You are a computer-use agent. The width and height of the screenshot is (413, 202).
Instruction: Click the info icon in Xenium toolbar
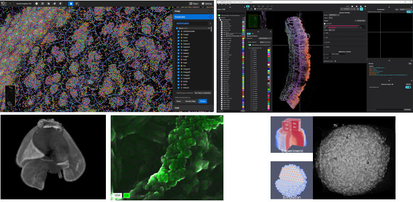[x=36, y=4]
